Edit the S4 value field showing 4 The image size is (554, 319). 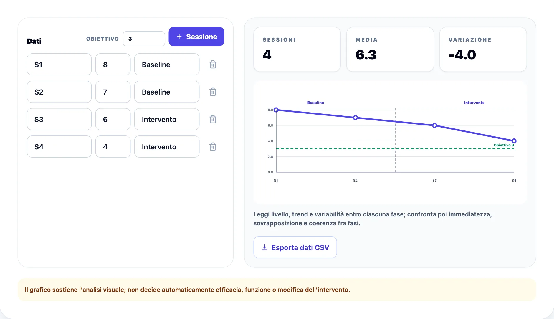(113, 147)
